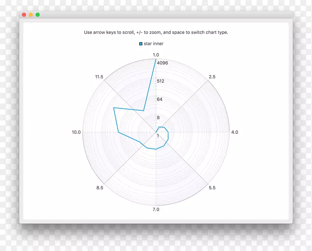Click the radial axis label 8
Screen dimensions: 312x251
click(158, 118)
